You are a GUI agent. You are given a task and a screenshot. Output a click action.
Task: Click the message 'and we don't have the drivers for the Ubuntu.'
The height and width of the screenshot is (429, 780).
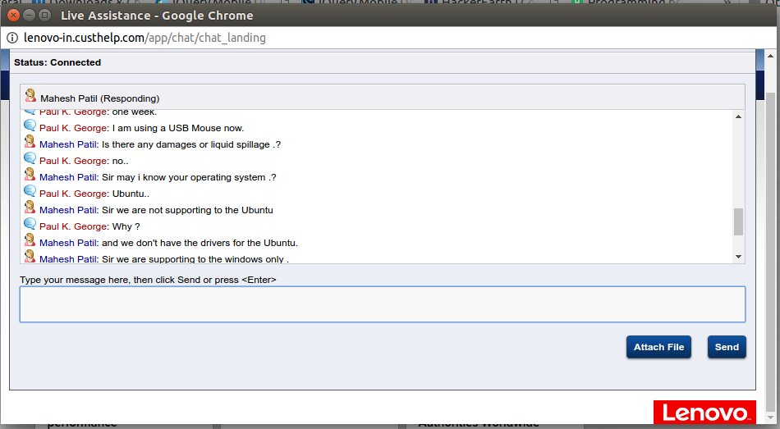pos(200,243)
